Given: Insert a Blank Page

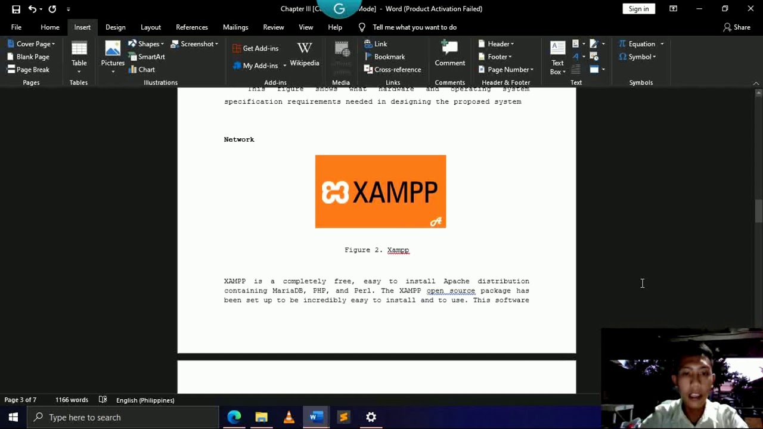Looking at the screenshot, I should point(29,57).
